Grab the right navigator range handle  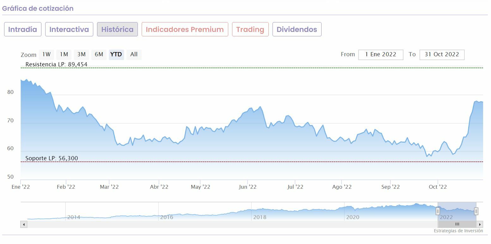click(476, 211)
